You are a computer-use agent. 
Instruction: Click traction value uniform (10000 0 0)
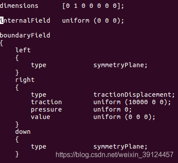point(132,102)
